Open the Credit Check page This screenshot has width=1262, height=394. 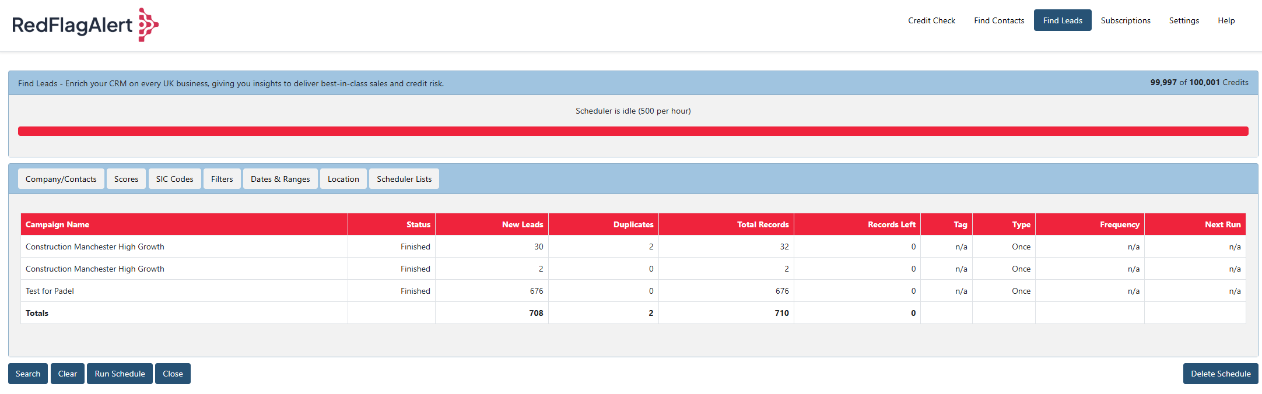point(931,20)
